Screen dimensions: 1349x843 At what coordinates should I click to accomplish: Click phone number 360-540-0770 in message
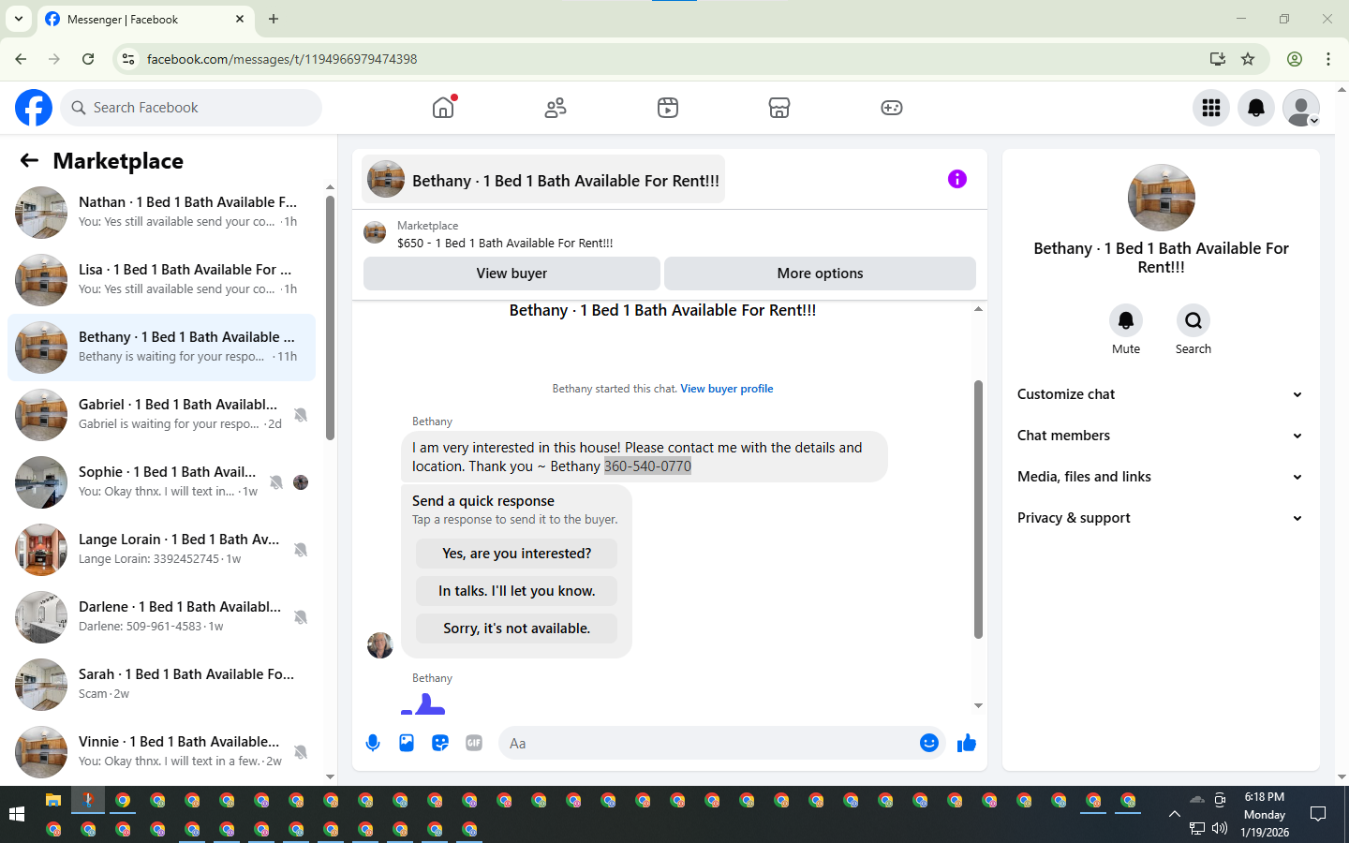(x=647, y=466)
